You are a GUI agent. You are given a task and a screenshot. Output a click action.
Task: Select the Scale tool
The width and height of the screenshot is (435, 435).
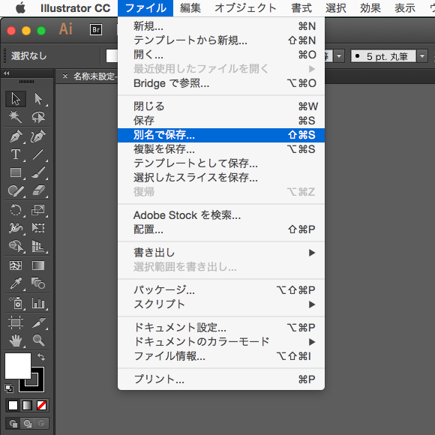[x=38, y=210]
